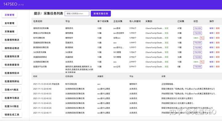Edit the 微信公众号采集任务 task
Screen dimensions: 222x121
click(212, 33)
